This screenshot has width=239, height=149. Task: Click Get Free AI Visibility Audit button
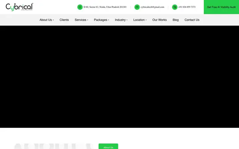[221, 7]
